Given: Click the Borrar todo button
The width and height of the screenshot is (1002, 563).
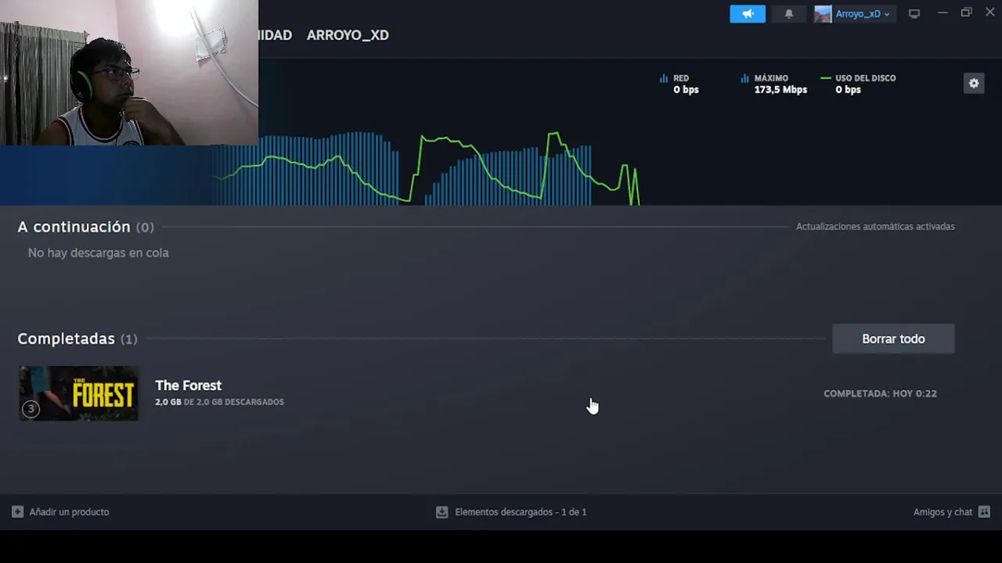Looking at the screenshot, I should point(893,339).
